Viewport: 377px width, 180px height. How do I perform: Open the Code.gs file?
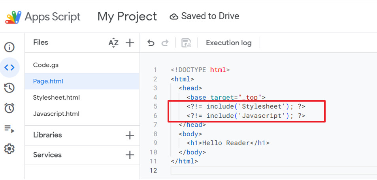[46, 65]
